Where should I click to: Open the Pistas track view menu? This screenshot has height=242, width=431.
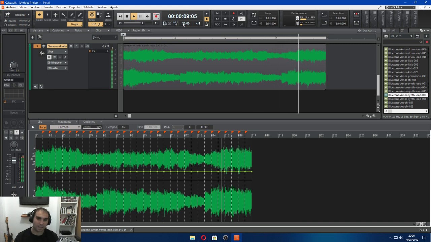click(x=79, y=30)
